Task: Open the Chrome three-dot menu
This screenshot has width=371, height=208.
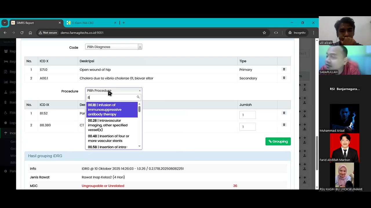Action: [x=314, y=33]
